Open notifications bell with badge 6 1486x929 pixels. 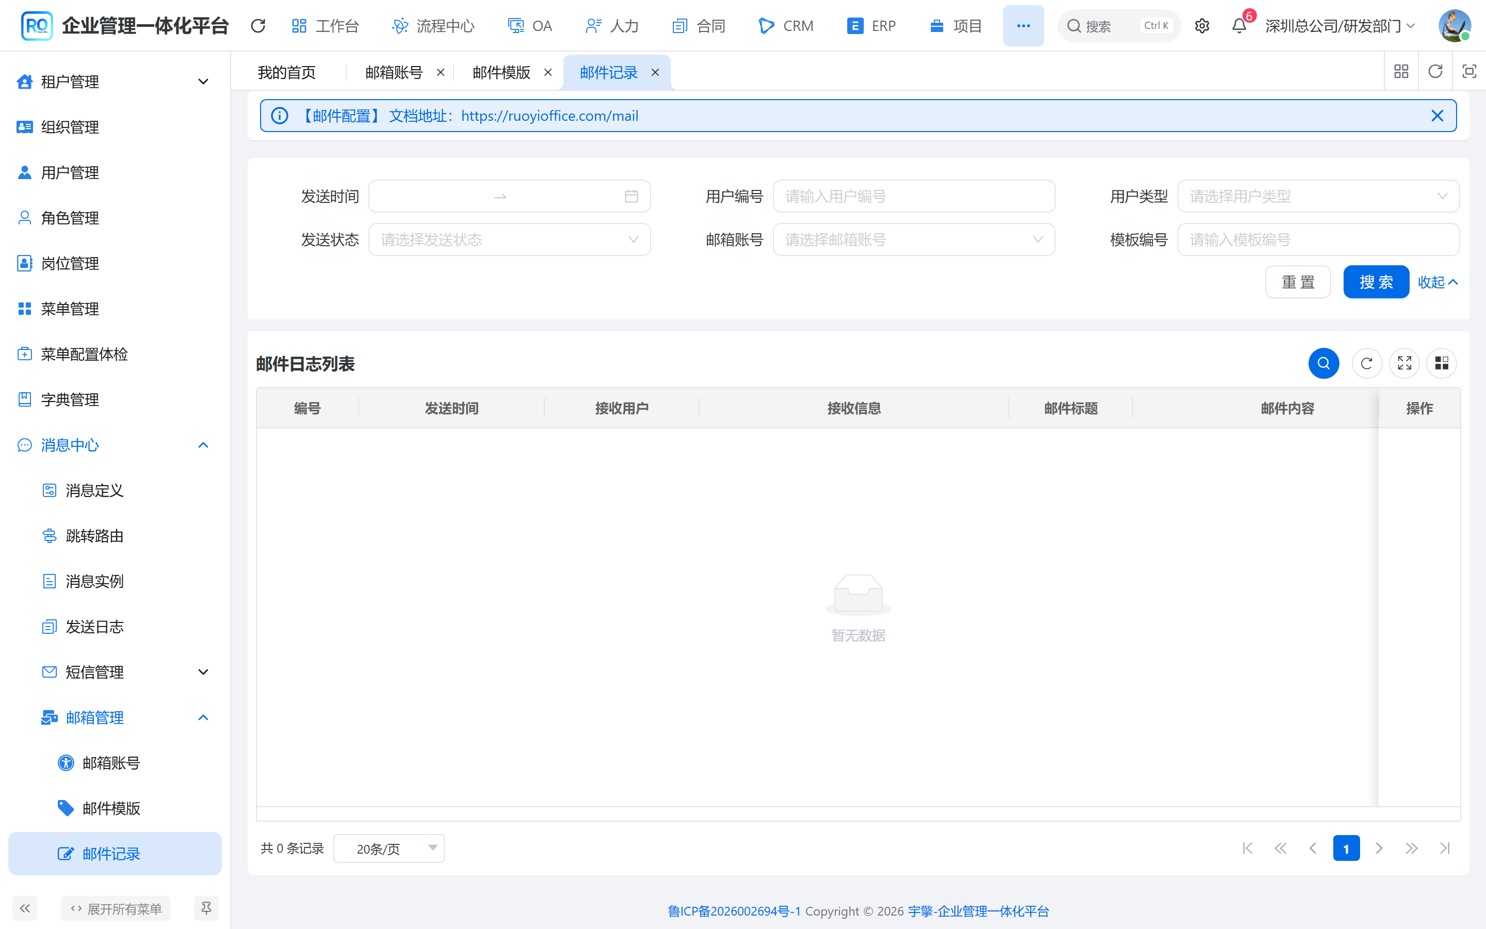(1239, 26)
